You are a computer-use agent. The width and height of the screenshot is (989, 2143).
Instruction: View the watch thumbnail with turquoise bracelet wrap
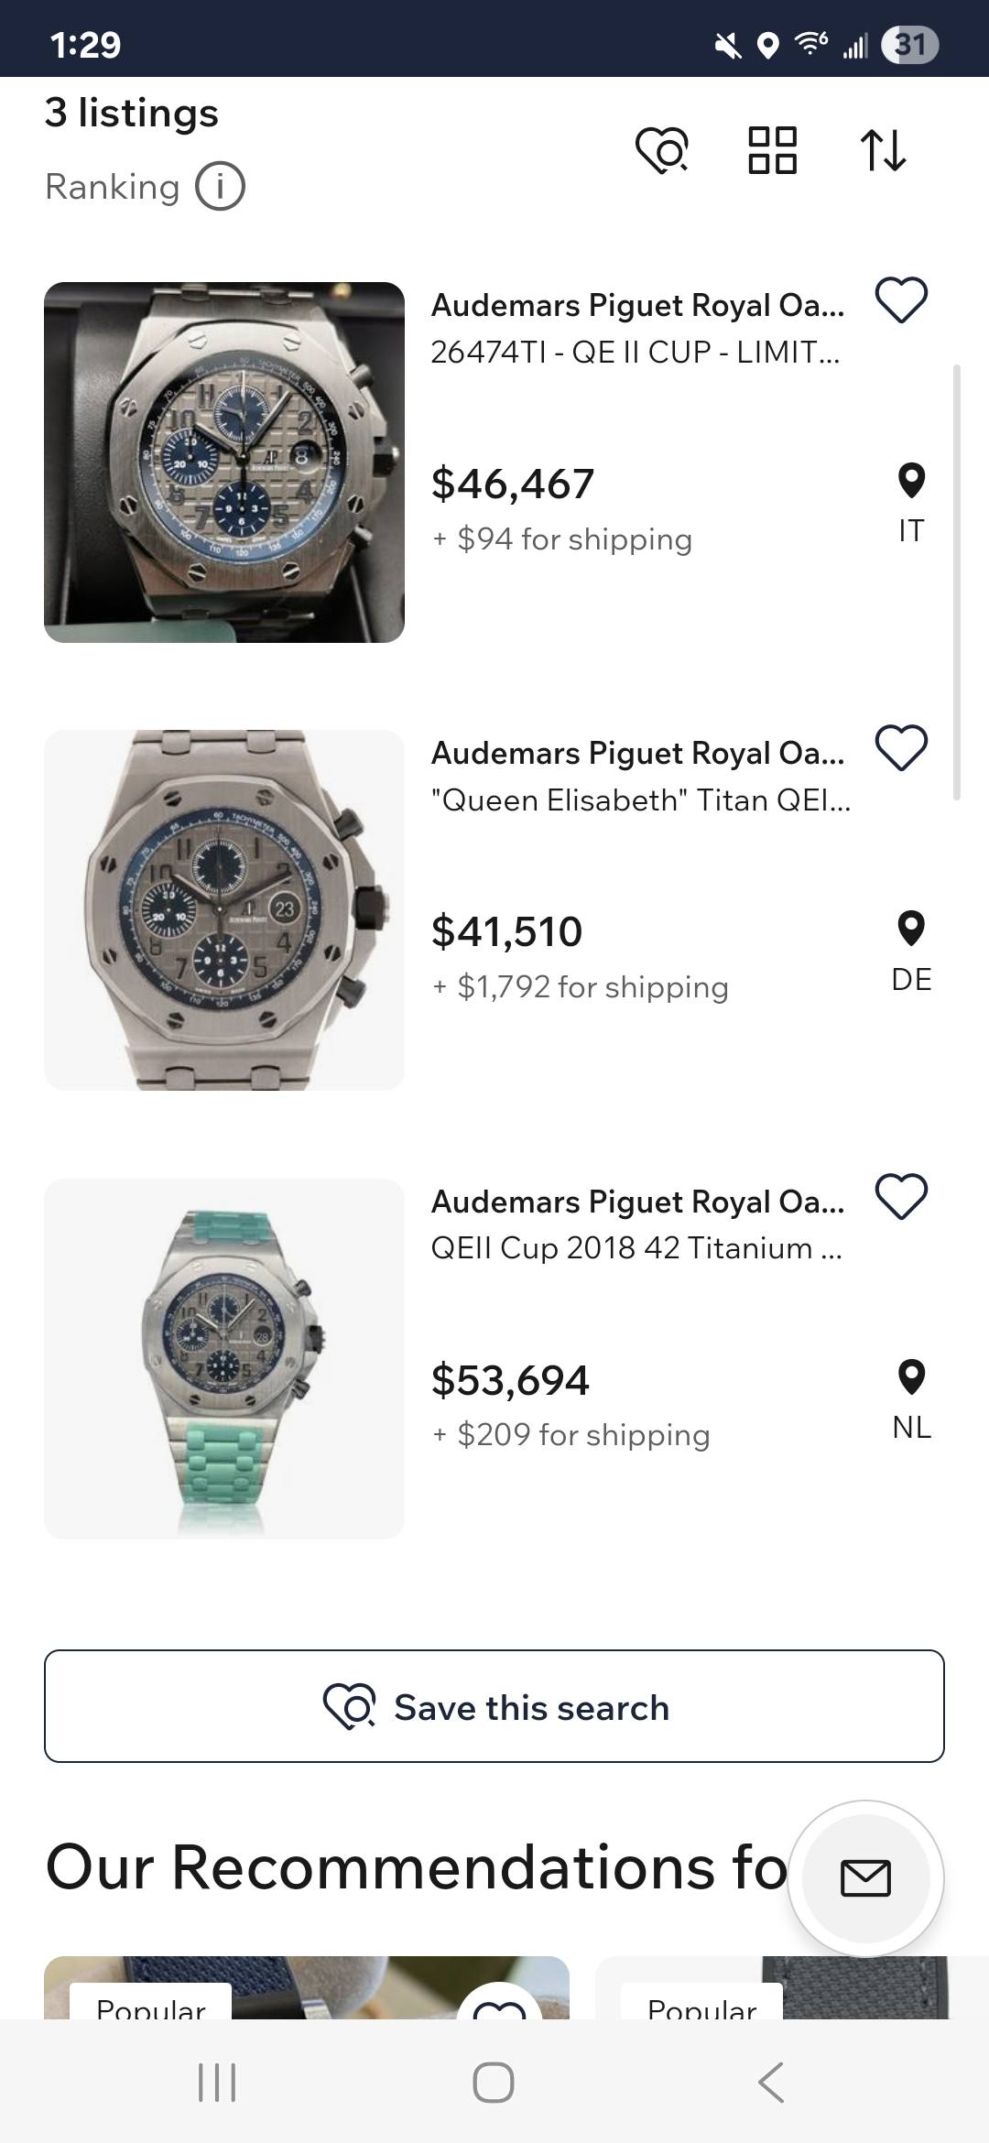pos(224,1358)
